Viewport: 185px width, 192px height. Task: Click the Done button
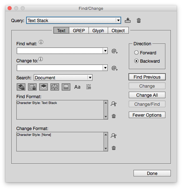pos(152,173)
